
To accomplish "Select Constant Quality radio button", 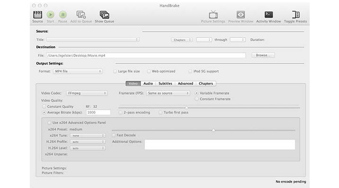I will point(44,107).
